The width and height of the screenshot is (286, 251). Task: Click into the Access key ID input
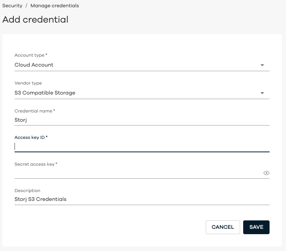(142, 147)
